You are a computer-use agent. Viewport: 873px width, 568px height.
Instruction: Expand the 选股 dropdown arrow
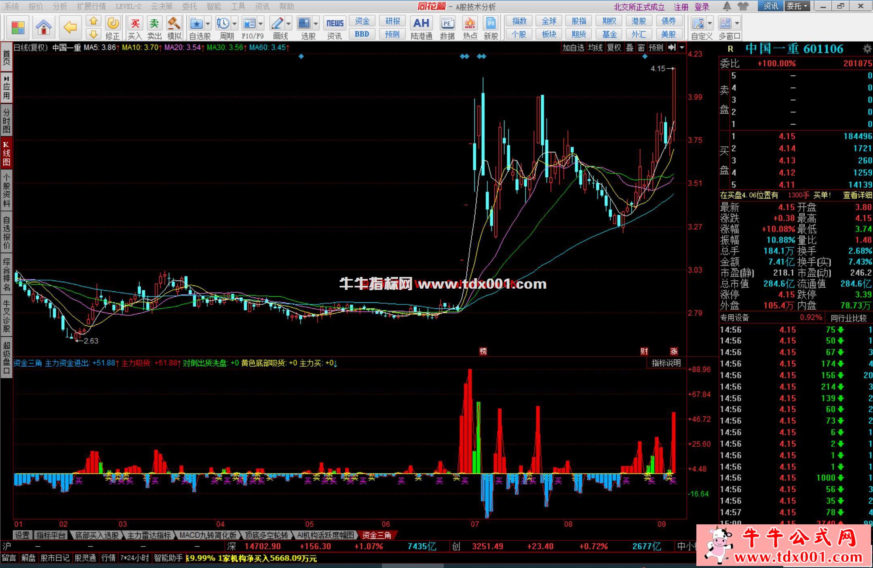(x=316, y=23)
